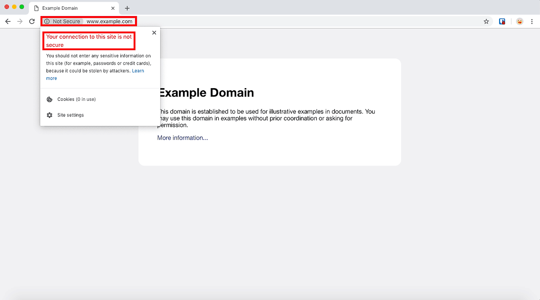Click the page icon on tab
The width and height of the screenshot is (540, 300).
pyautogui.click(x=36, y=8)
